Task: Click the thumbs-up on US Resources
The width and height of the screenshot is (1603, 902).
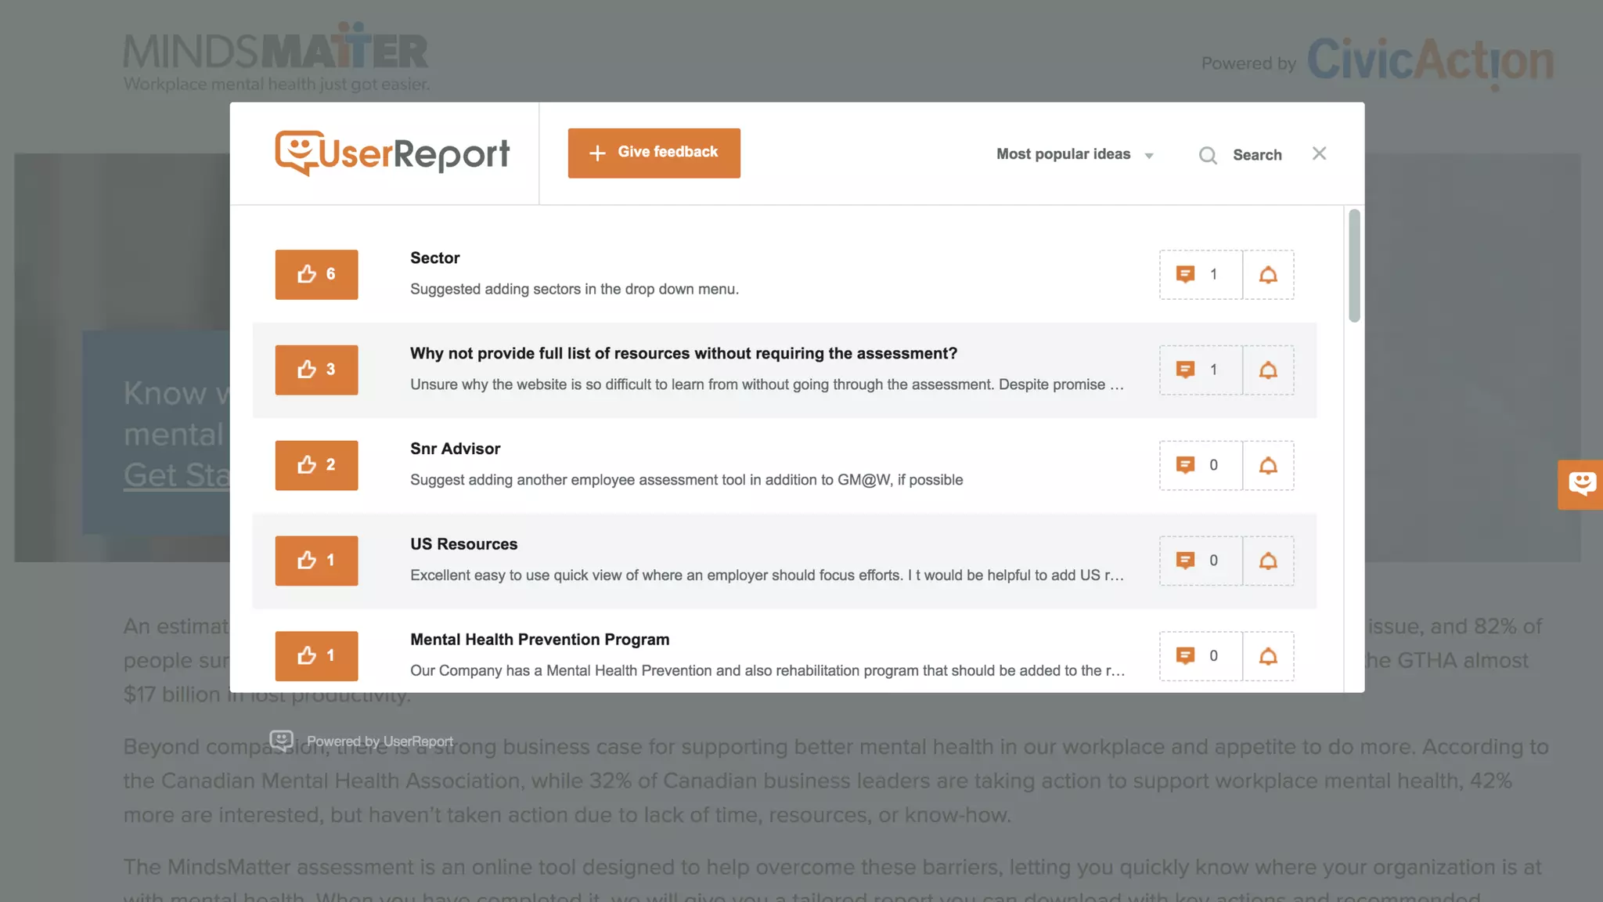Action: point(316,561)
